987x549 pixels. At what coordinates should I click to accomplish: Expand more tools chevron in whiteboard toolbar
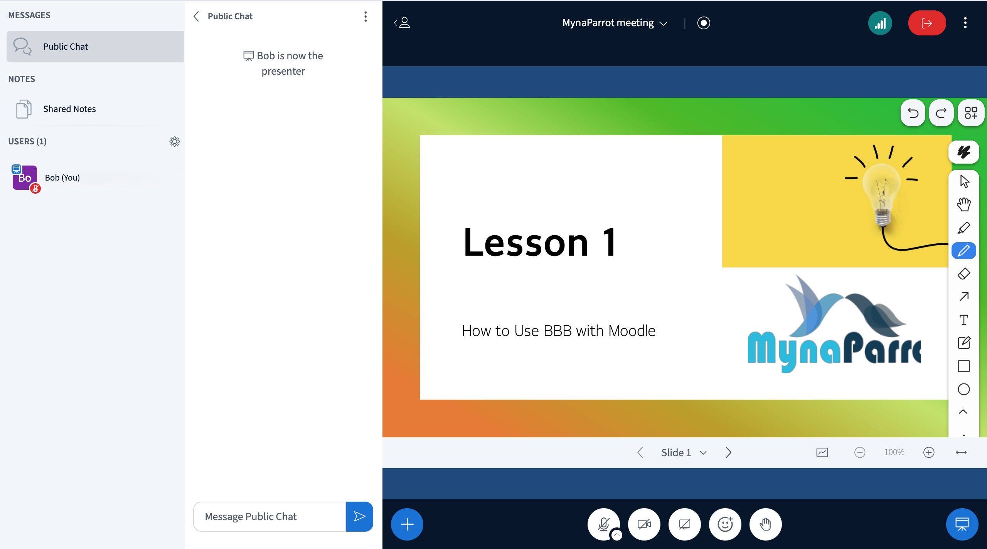coord(963,412)
